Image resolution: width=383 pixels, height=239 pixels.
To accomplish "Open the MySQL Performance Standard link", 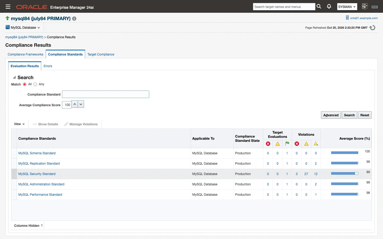I will pos(40,195).
